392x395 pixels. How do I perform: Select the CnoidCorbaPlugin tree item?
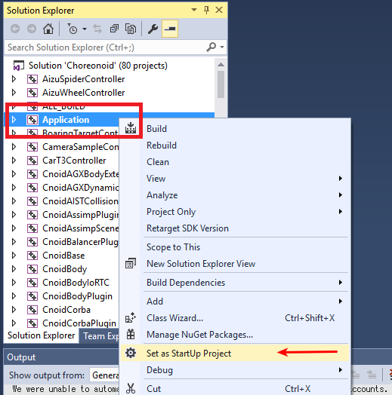pos(79,323)
